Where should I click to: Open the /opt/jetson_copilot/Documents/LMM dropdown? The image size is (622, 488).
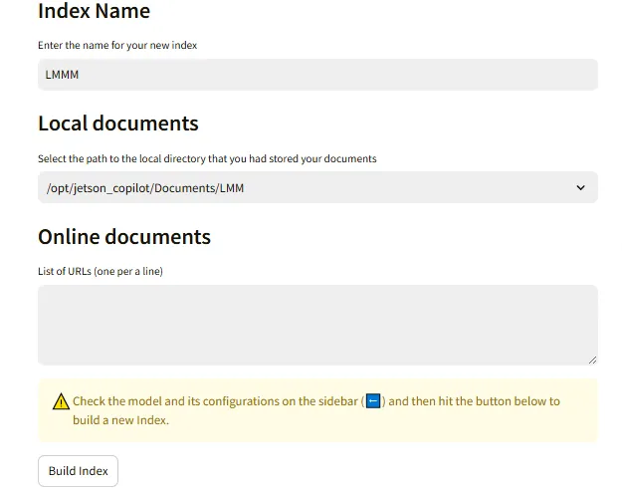click(299, 187)
